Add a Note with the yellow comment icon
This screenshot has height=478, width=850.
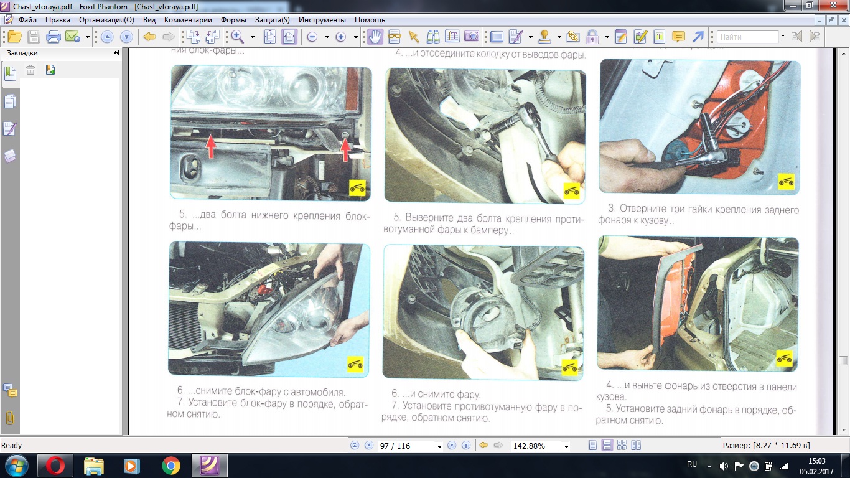click(678, 37)
